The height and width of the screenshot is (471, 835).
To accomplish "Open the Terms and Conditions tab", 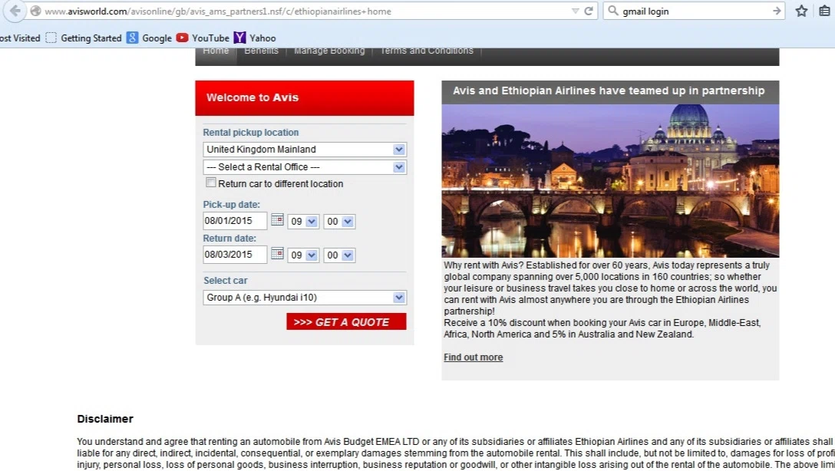I will tap(427, 51).
